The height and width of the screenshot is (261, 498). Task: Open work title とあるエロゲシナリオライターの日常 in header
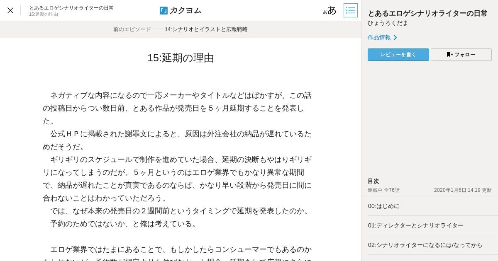coord(71,7)
